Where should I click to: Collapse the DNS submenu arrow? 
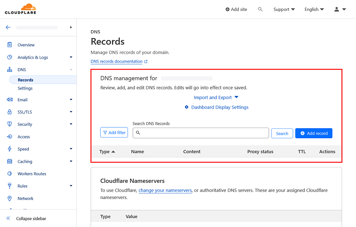pos(71,70)
